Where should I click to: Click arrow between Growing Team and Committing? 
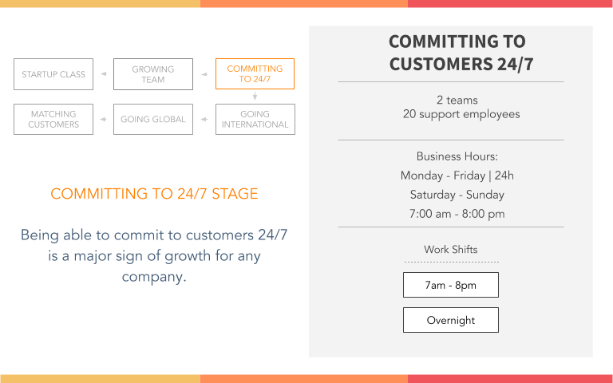(x=204, y=74)
